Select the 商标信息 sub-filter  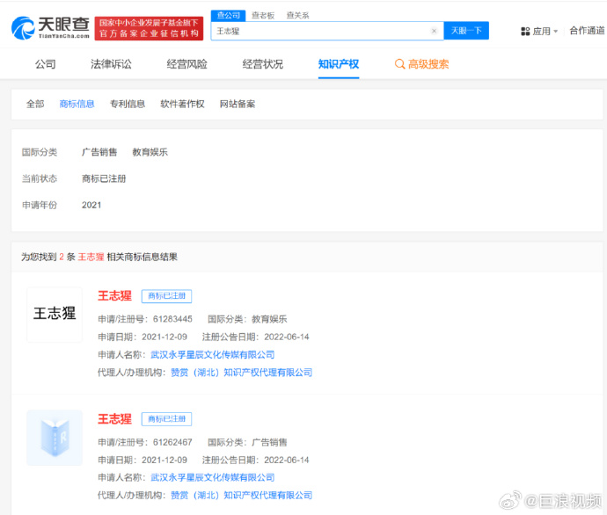pos(77,104)
